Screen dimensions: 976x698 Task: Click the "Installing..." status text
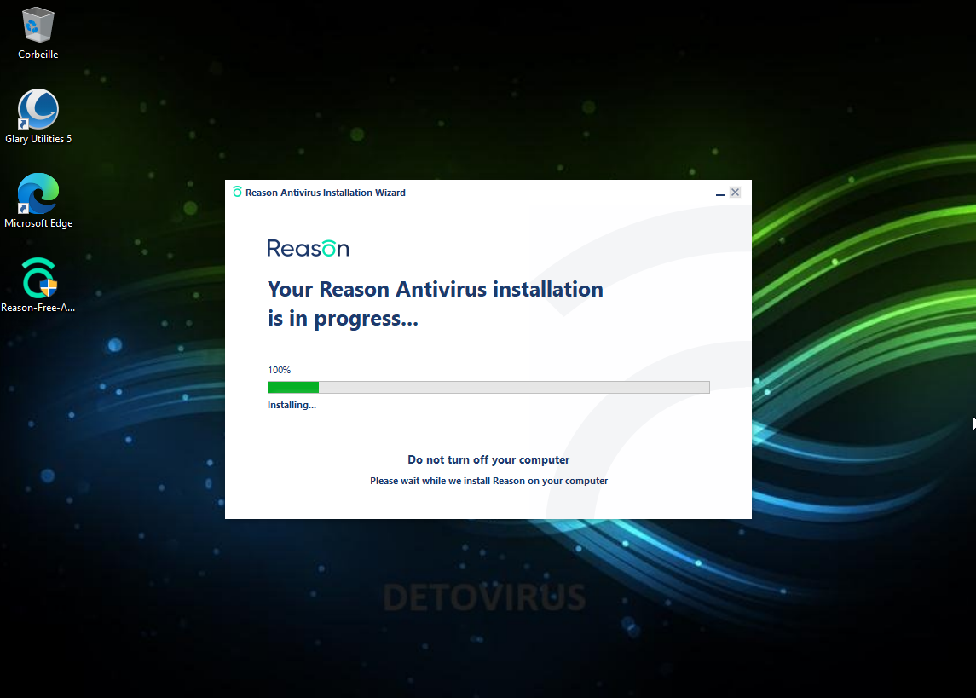[x=292, y=405]
